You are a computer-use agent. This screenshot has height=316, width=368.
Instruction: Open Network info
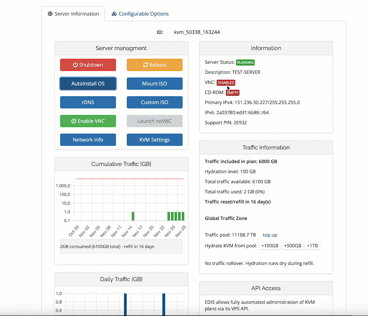point(88,140)
